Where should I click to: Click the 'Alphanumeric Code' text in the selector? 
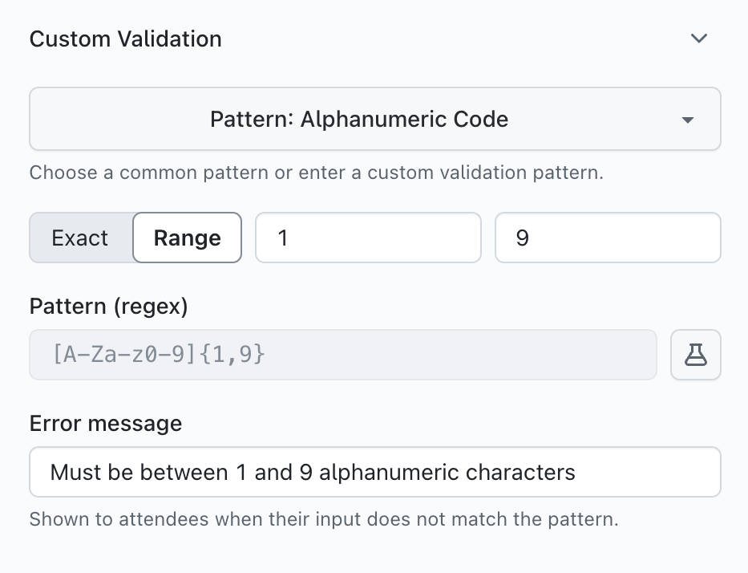tap(404, 120)
